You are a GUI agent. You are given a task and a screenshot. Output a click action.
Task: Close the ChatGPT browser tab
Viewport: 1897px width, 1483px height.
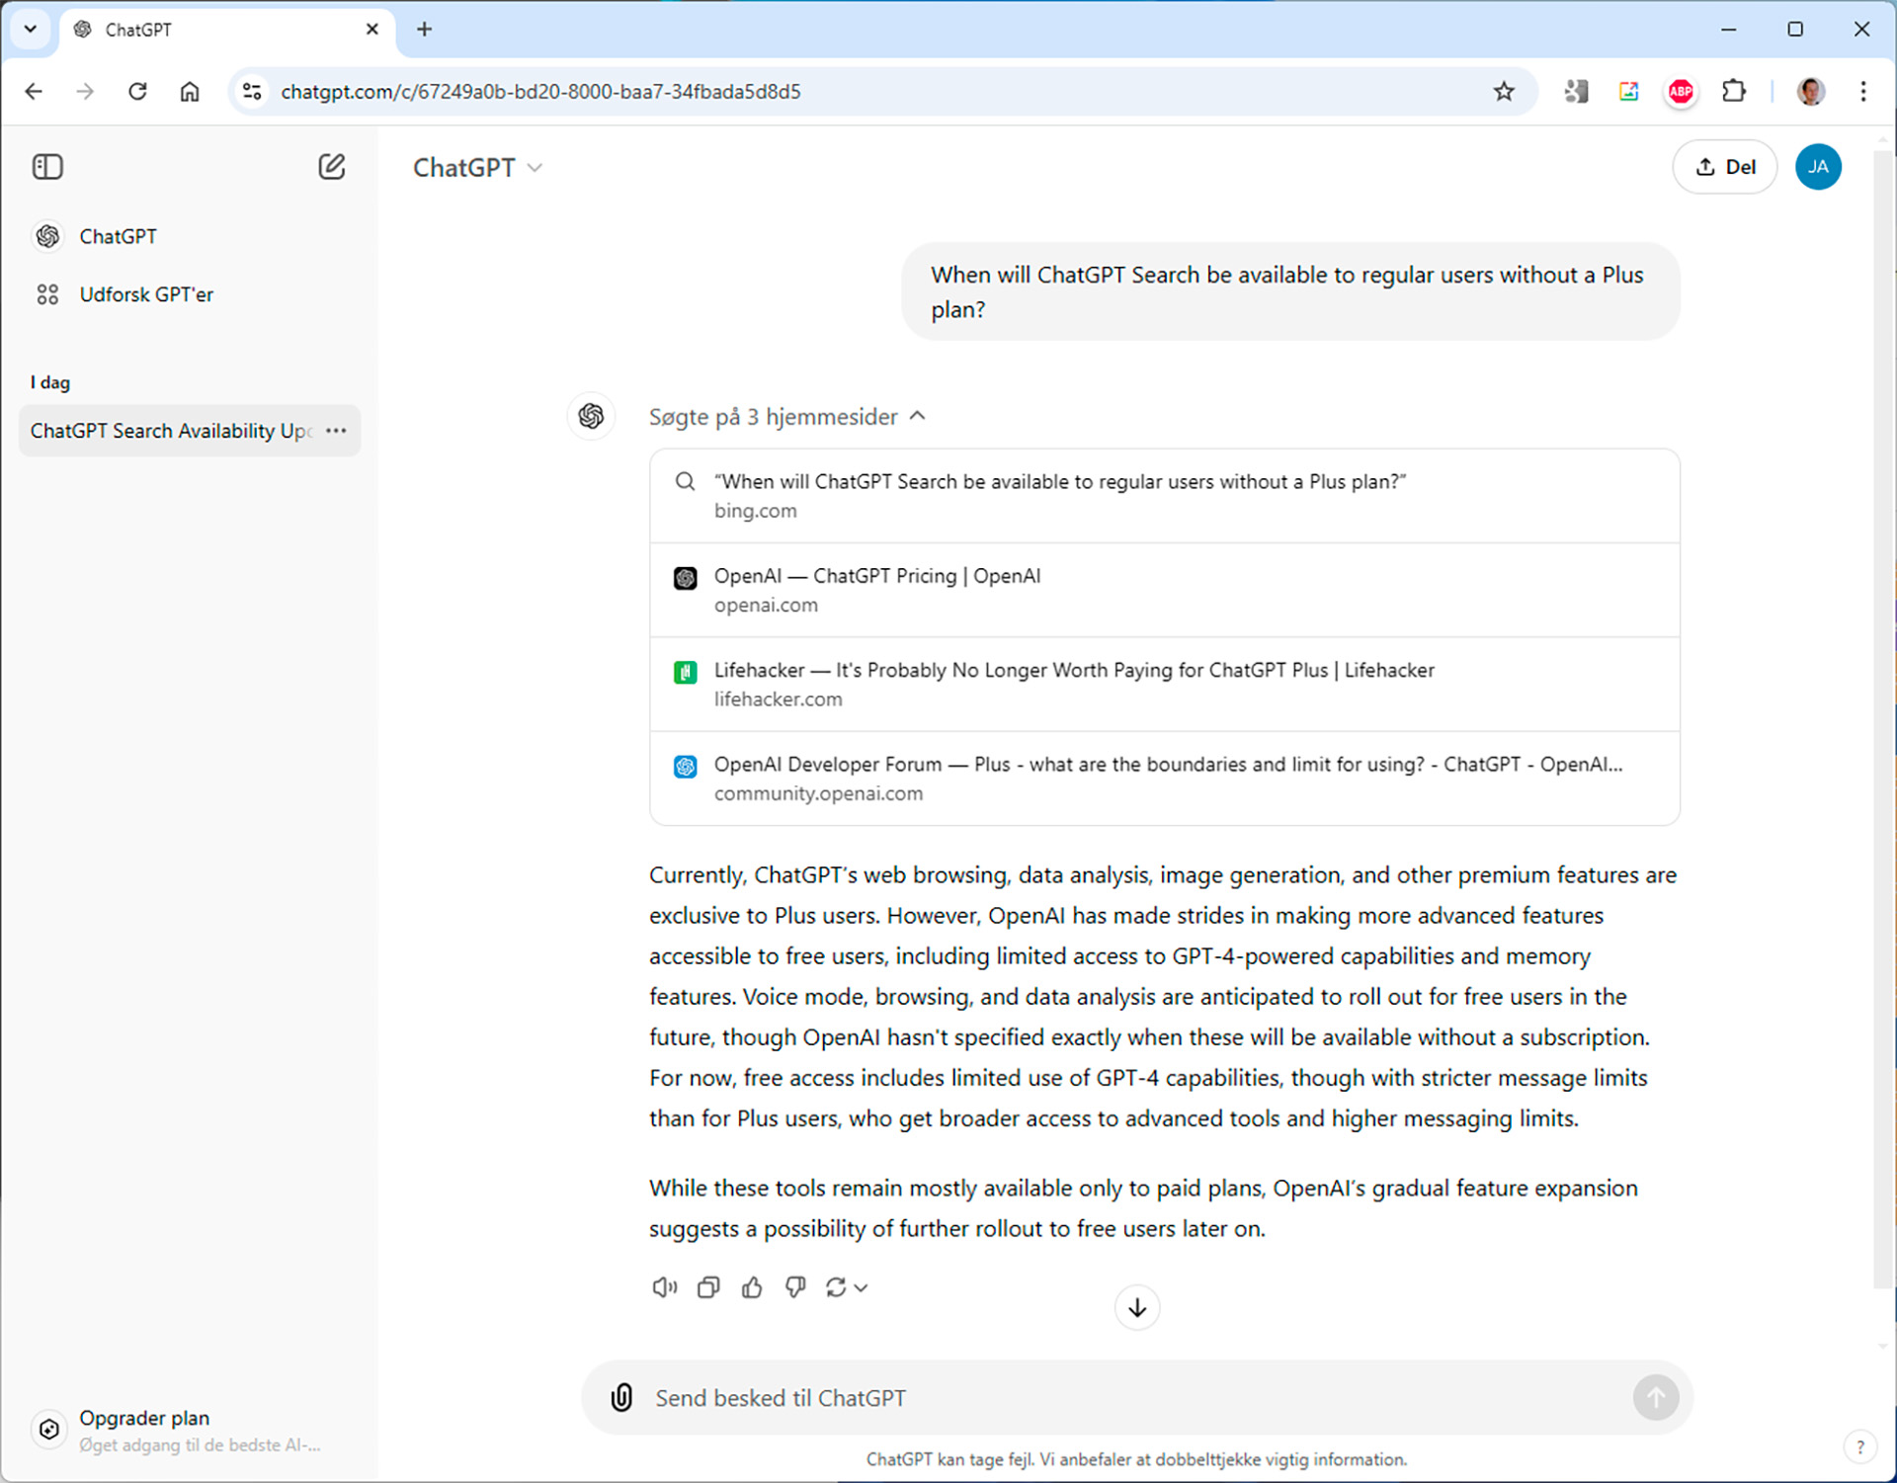[x=372, y=30]
